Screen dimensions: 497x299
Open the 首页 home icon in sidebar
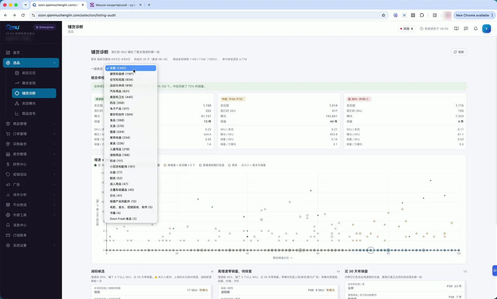coord(8,53)
